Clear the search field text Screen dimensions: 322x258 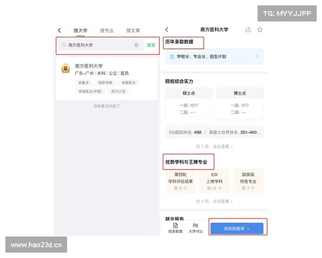point(136,45)
